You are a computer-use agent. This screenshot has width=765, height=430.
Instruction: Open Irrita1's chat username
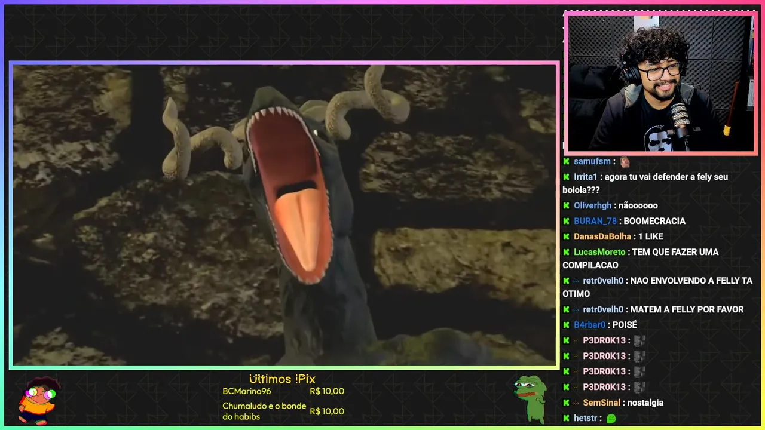tap(586, 177)
